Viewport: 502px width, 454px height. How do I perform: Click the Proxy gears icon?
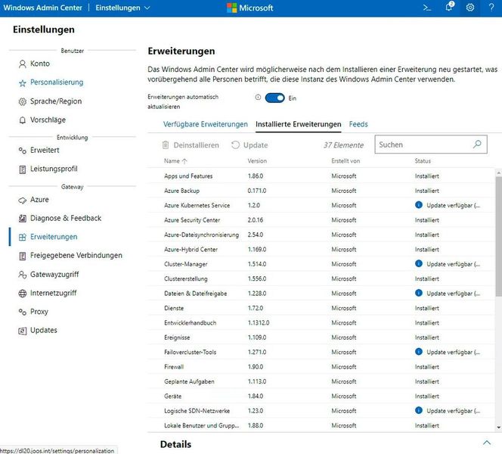tap(23, 312)
